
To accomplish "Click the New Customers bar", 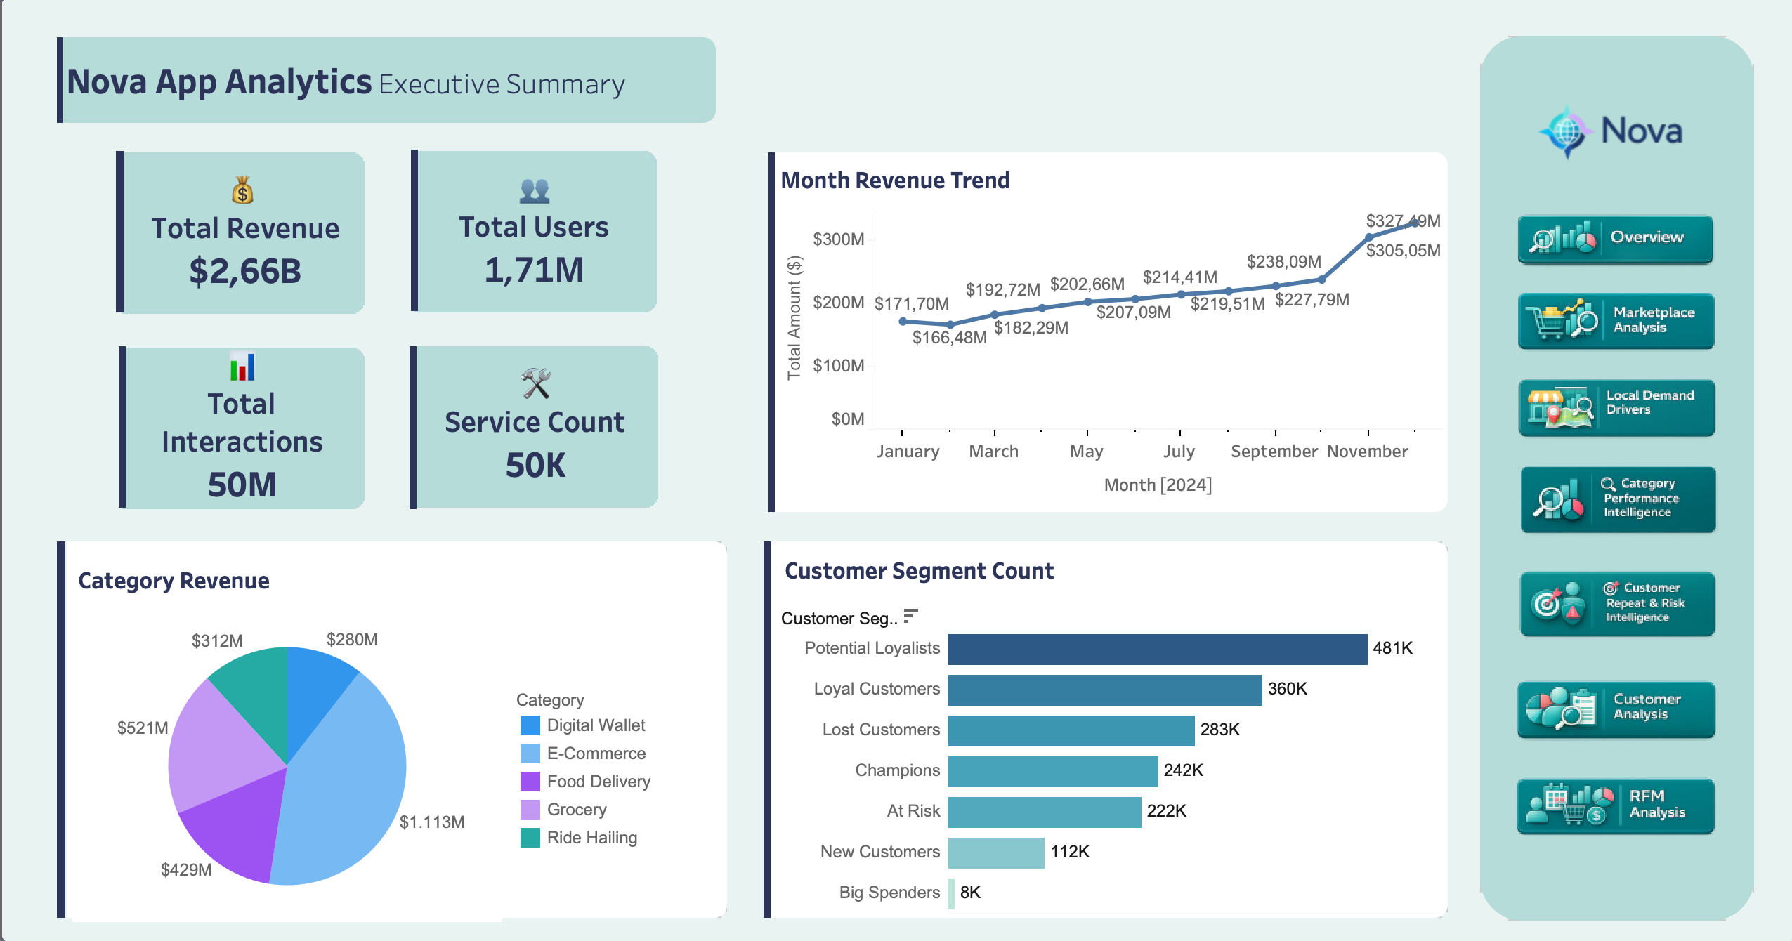I will click(996, 853).
